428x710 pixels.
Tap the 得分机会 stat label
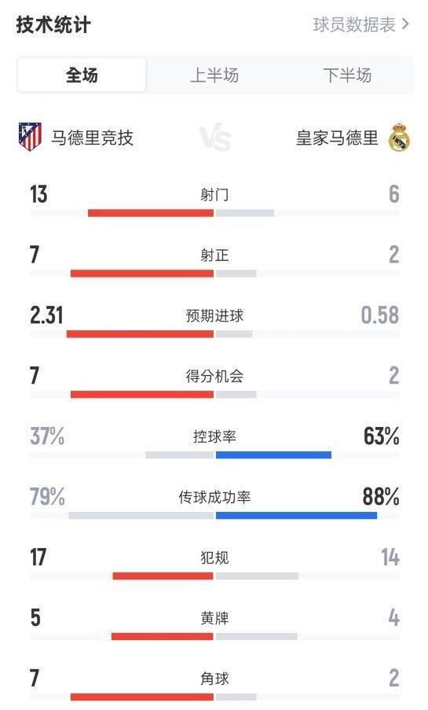tap(214, 376)
